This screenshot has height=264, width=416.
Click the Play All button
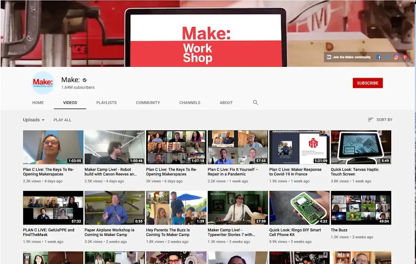(62, 120)
